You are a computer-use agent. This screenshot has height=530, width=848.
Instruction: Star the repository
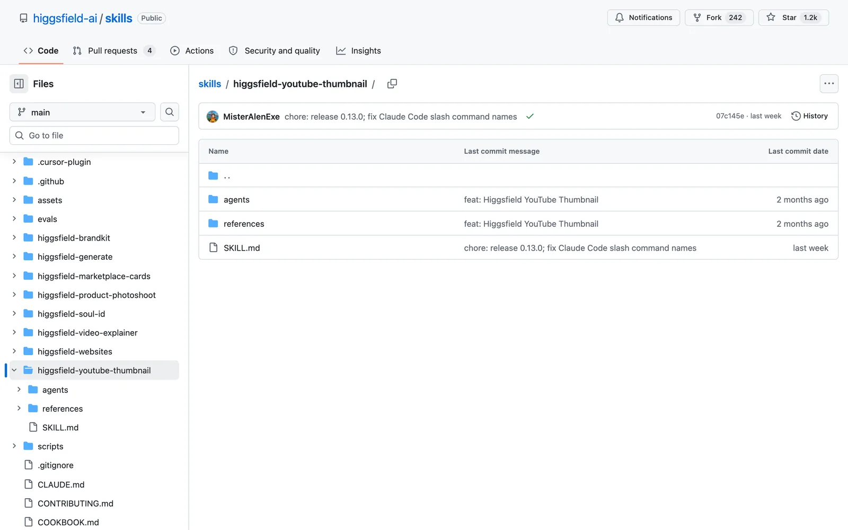(x=793, y=17)
